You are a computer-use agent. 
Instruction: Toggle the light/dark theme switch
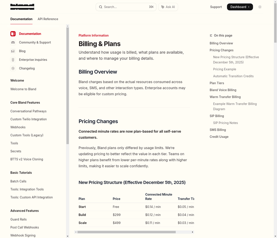coord(260,7)
